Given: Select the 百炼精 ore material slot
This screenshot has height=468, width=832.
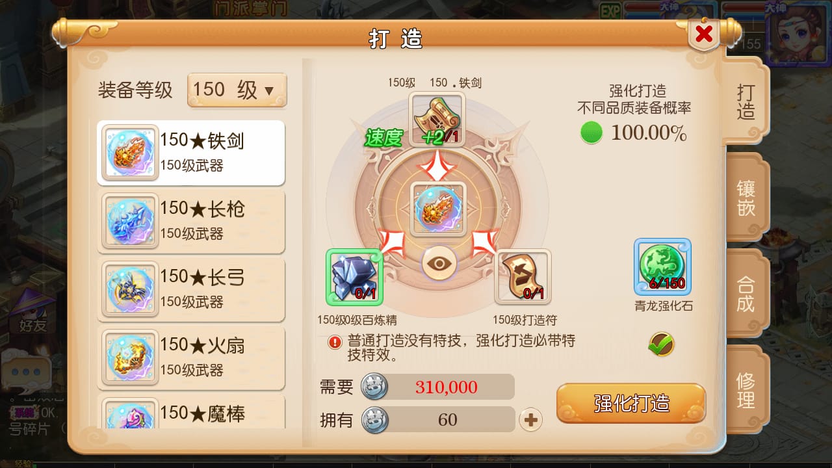Looking at the screenshot, I should [354, 277].
